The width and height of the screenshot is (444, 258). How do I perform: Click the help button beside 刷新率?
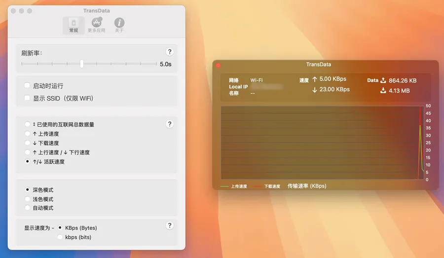click(x=170, y=52)
